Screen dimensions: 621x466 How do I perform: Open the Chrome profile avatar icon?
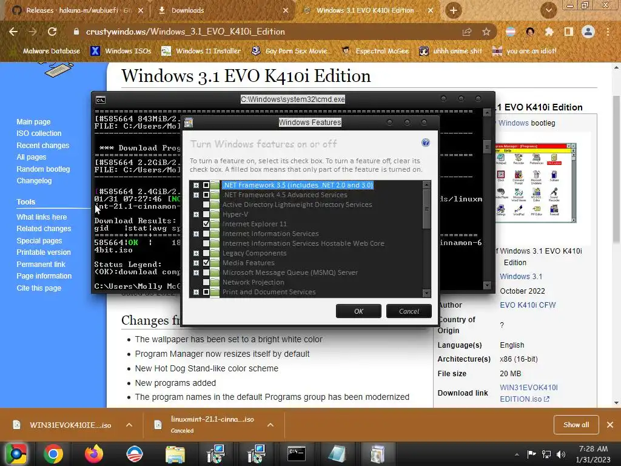(588, 32)
